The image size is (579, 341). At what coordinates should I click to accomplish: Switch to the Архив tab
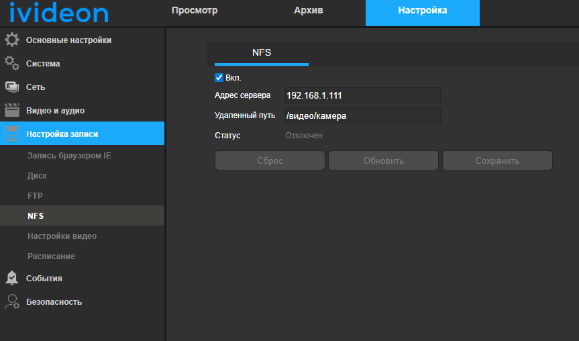pos(309,11)
